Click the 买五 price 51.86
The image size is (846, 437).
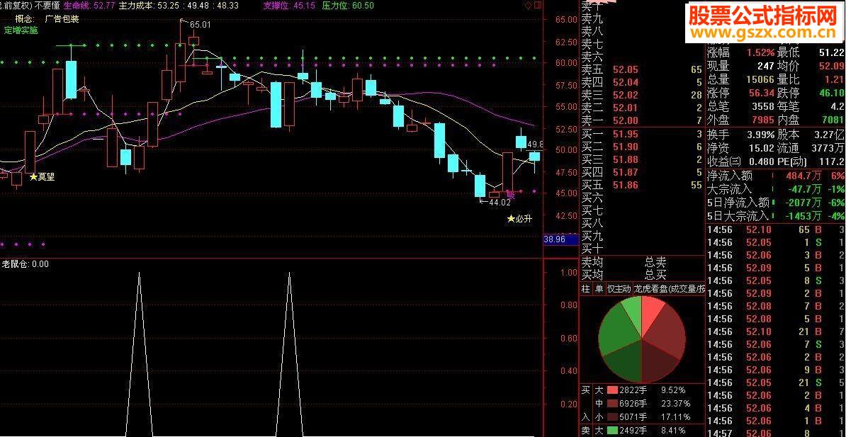click(x=626, y=186)
